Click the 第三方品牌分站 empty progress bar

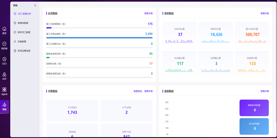99,48
